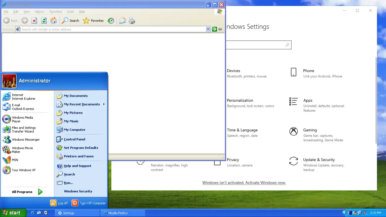The height and width of the screenshot is (217, 386).
Task: Open the Edit menu
Action: (16, 12)
